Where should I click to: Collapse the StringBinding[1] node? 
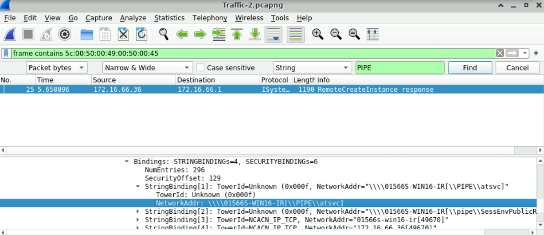(x=138, y=187)
